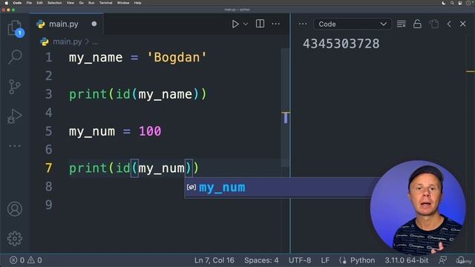This screenshot has width=475, height=267.
Task: Open the Apple menu
Action: pos(6,3)
